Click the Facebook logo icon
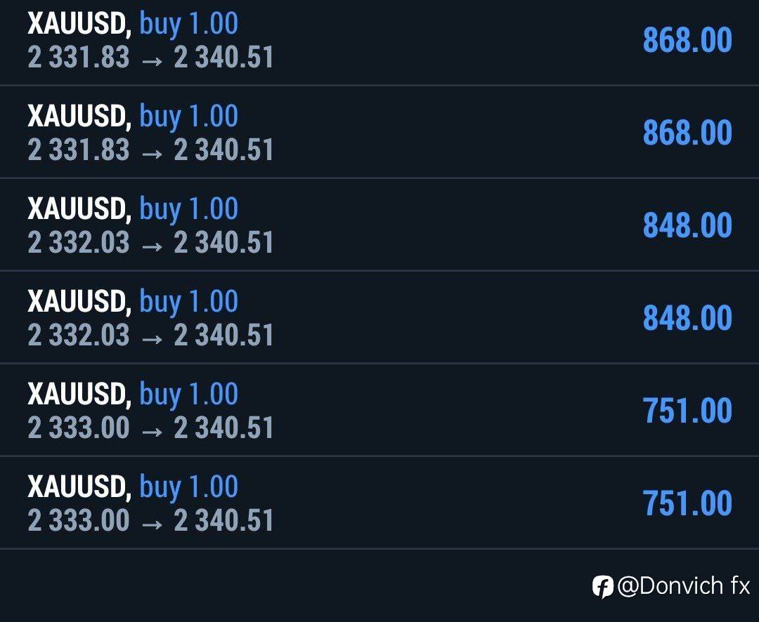 (602, 586)
